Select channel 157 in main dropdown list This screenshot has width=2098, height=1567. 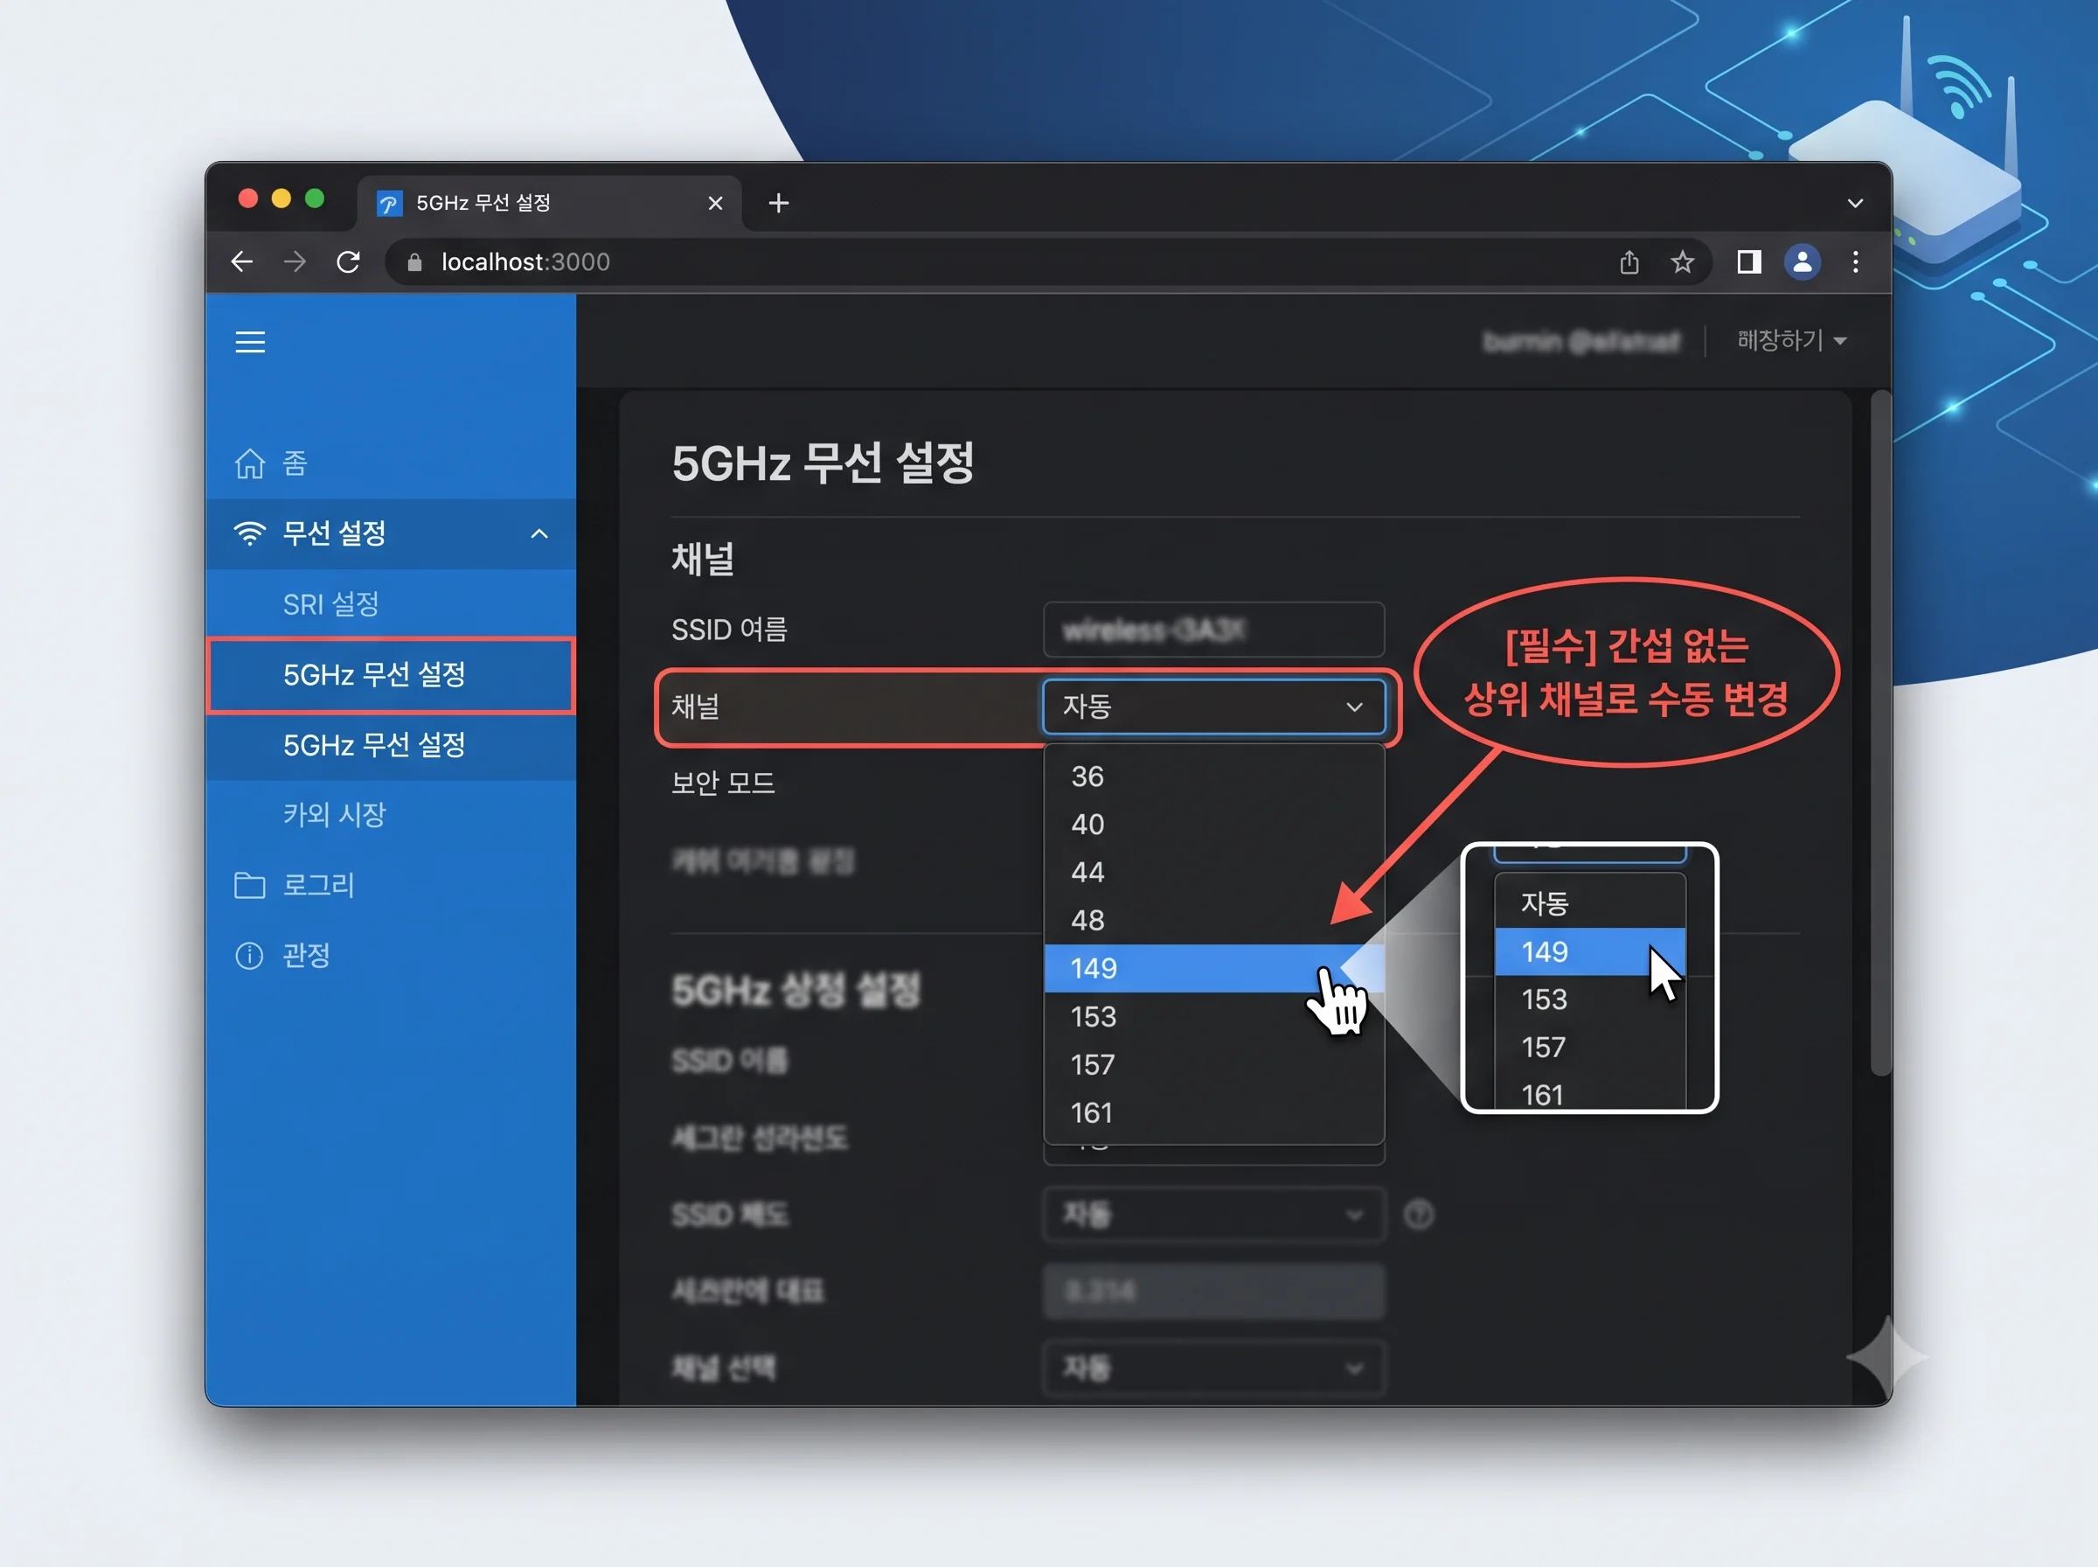point(1213,1064)
